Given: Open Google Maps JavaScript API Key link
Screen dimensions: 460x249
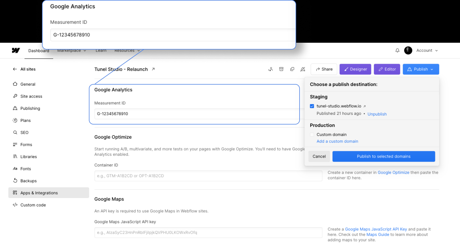Looking at the screenshot, I should pyautogui.click(x=376, y=229).
